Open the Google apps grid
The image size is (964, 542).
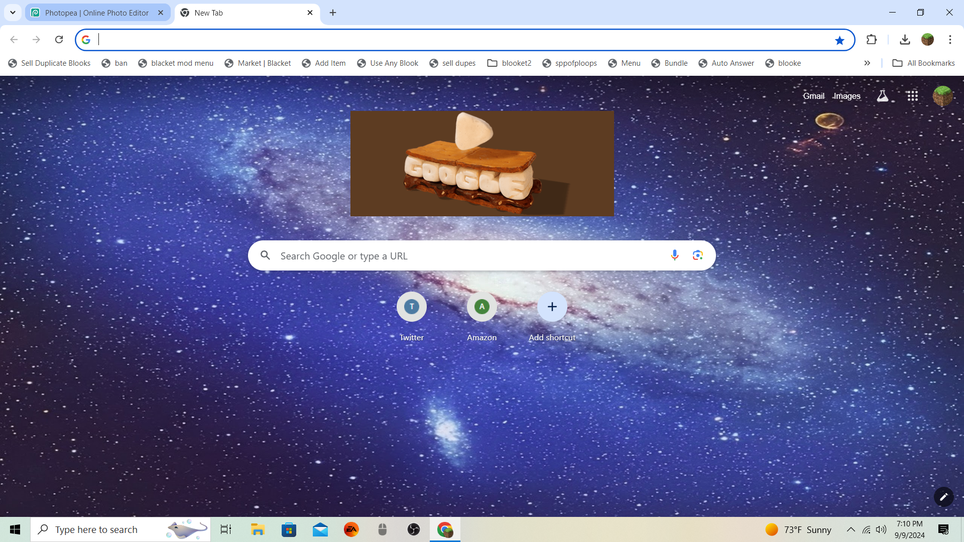(912, 96)
